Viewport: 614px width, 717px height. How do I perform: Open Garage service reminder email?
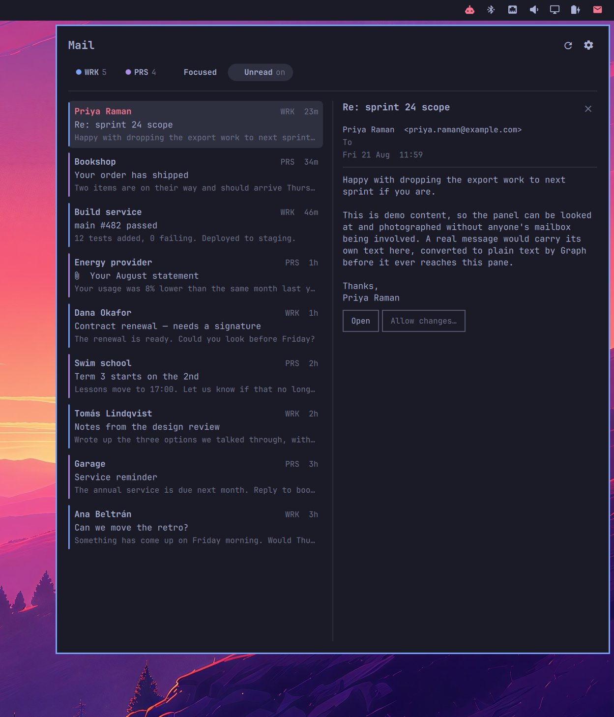[196, 477]
